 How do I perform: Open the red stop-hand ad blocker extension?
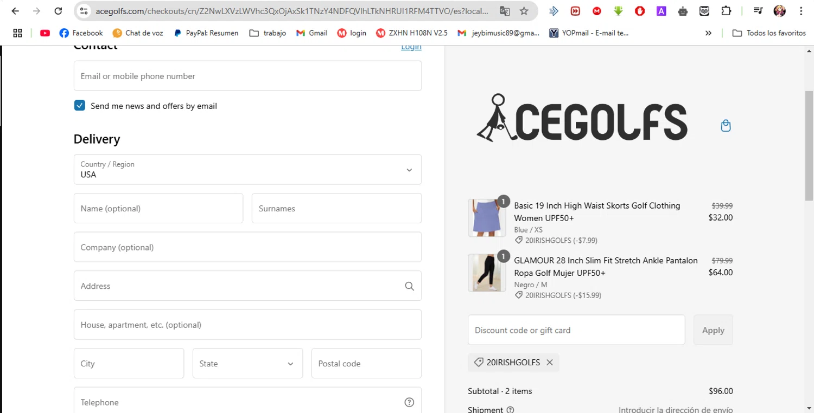tap(640, 11)
